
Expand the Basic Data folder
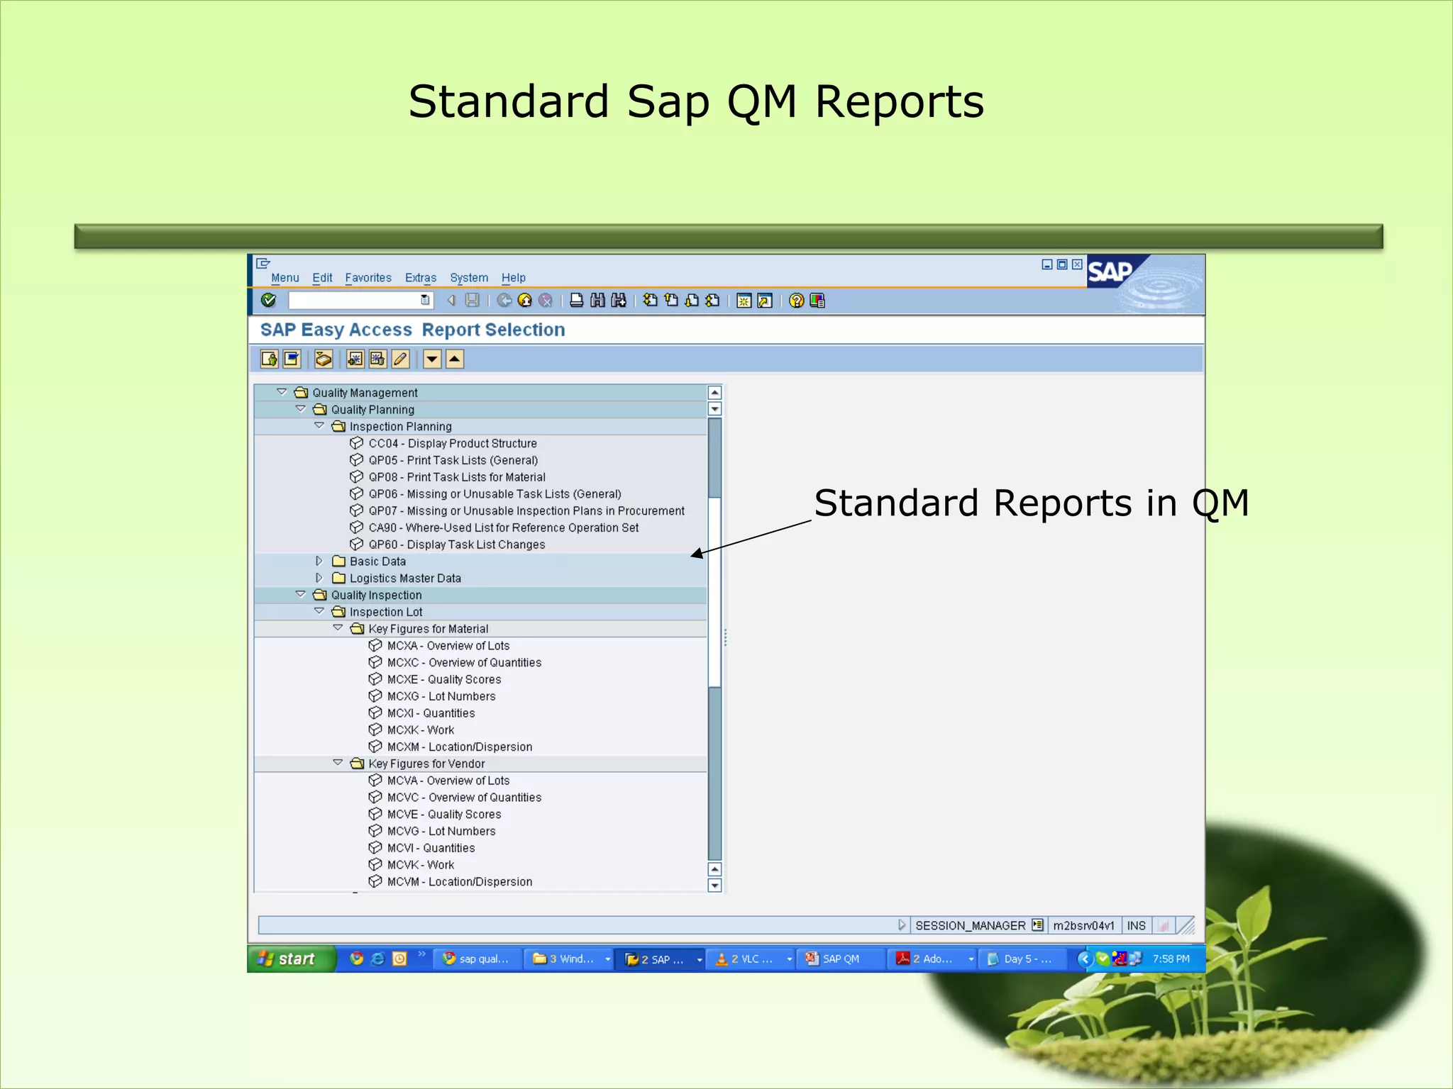click(x=319, y=561)
